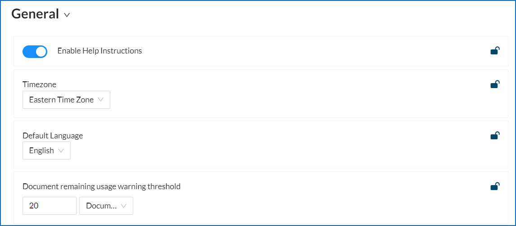
Task: Toggle the Default Language lock icon
Action: pyautogui.click(x=494, y=135)
